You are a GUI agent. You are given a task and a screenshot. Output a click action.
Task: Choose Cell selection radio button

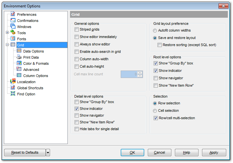click(x=155, y=111)
